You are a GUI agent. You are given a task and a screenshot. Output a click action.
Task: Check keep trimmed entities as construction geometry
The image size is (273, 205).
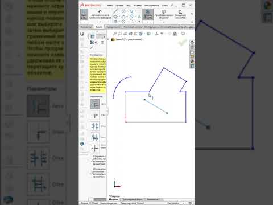point(91,161)
